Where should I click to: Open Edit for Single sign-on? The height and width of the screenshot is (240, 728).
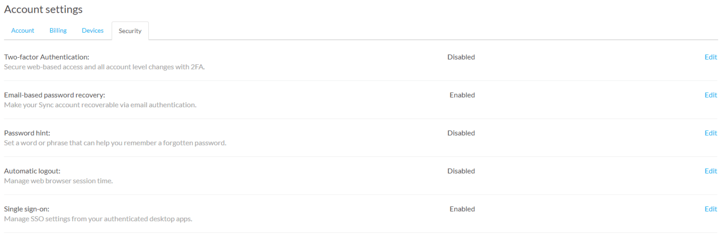(710, 209)
